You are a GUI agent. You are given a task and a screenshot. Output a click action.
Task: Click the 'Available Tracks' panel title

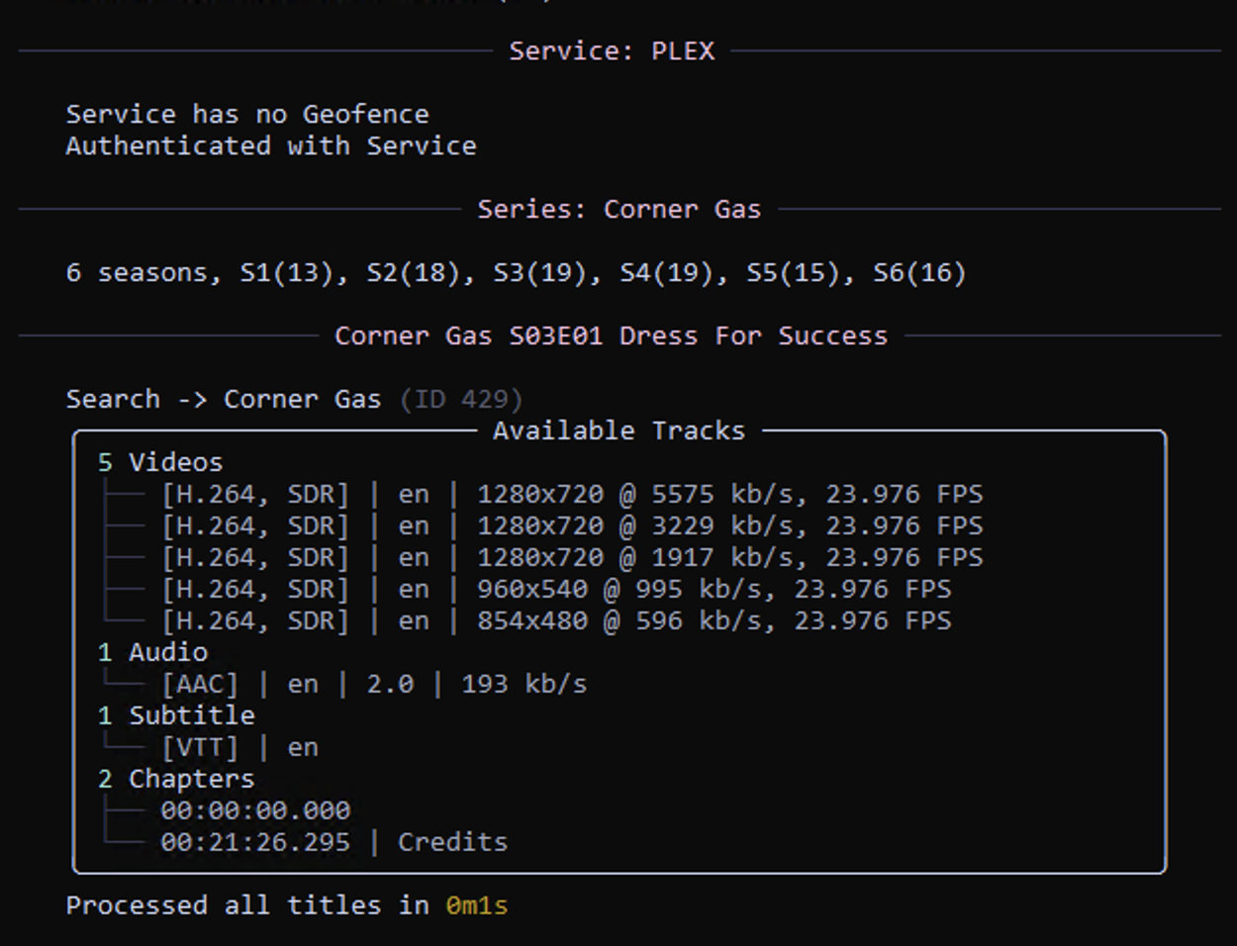[618, 431]
